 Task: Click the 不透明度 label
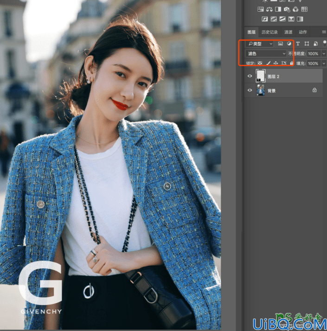[297, 54]
